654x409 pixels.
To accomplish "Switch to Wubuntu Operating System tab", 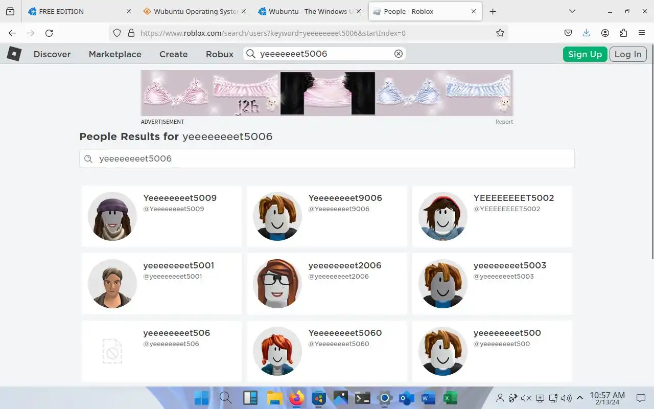I will pos(195,11).
